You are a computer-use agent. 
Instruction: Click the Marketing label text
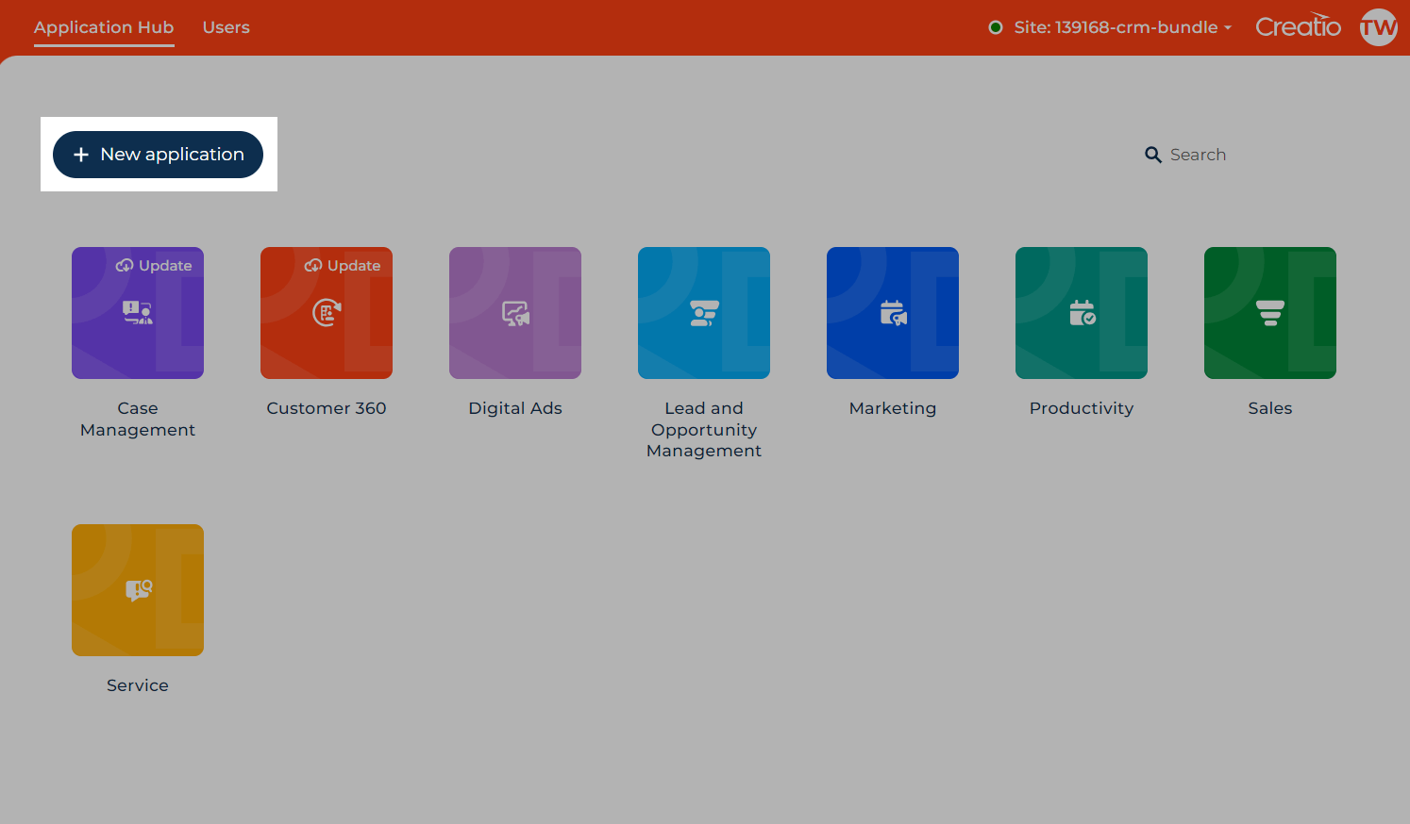click(893, 408)
